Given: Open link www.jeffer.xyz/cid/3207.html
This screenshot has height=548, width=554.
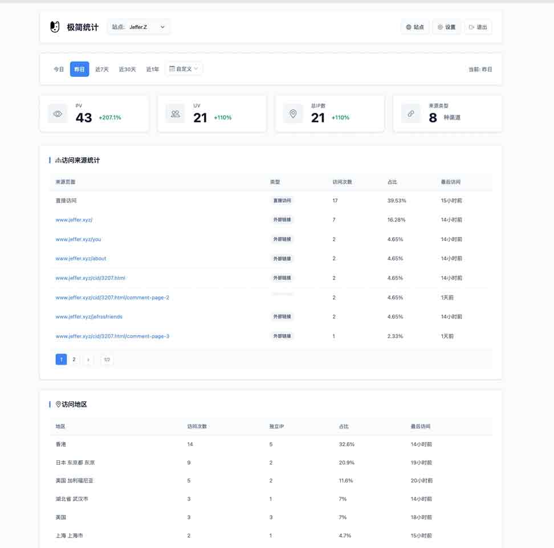Looking at the screenshot, I should coord(90,278).
